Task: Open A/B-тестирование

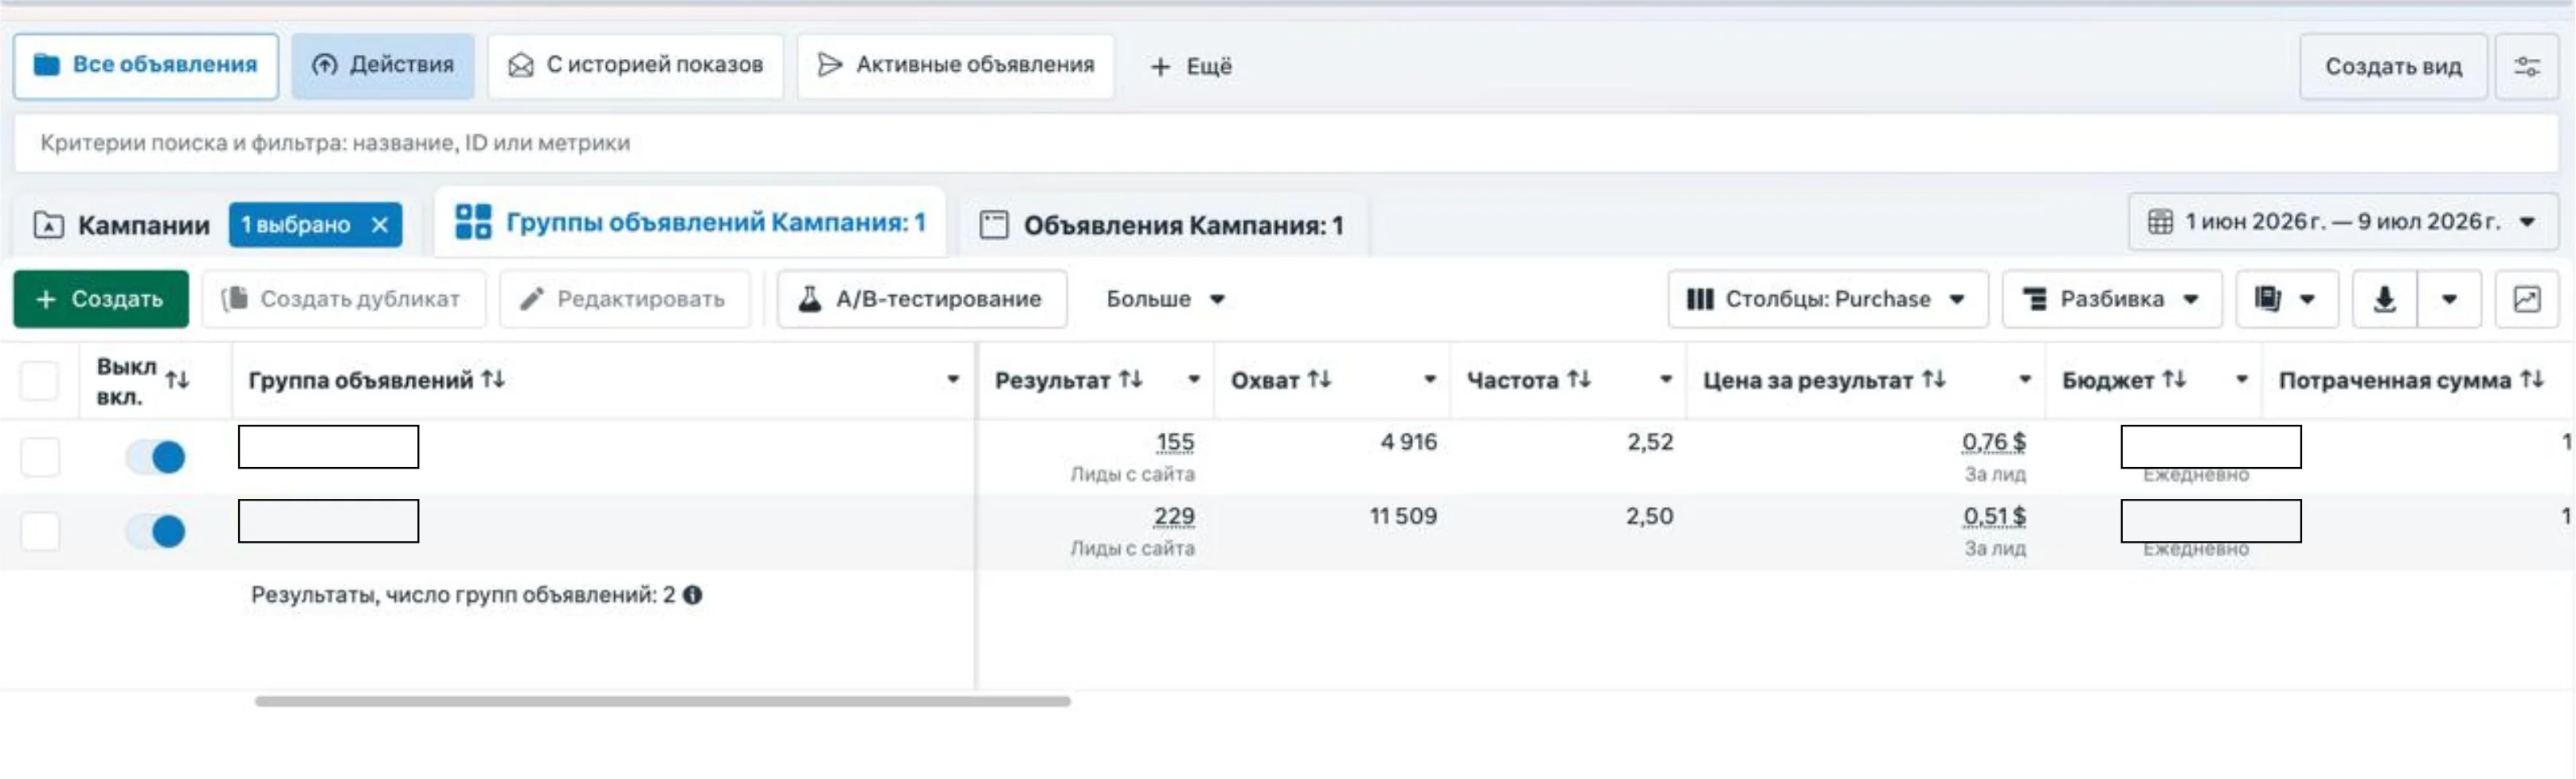Action: point(922,298)
